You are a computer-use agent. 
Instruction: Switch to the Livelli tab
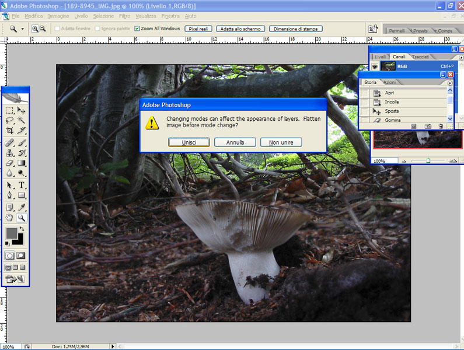[x=380, y=57]
